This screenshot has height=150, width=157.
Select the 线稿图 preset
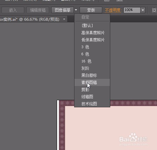pos(92,97)
